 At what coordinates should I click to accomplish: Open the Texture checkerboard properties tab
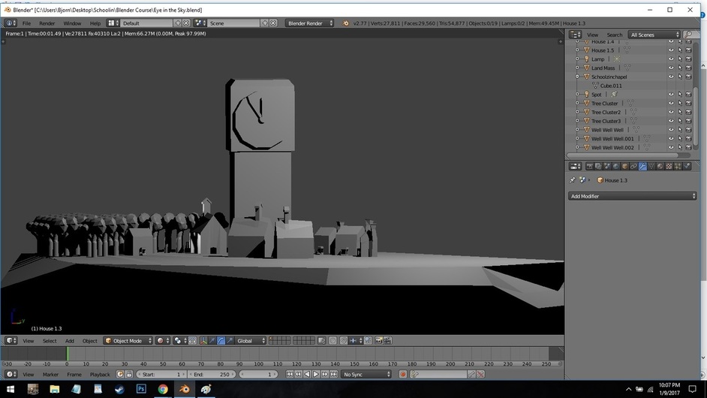click(x=669, y=167)
